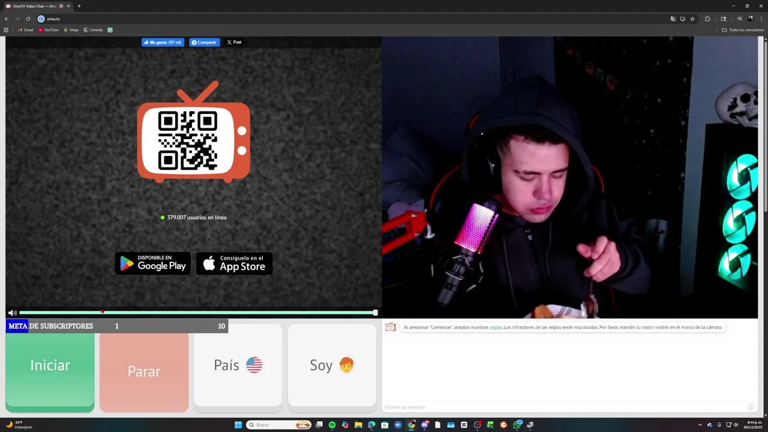The image size is (768, 432).
Task: Open CapCut from the taskbar
Action: [464, 425]
